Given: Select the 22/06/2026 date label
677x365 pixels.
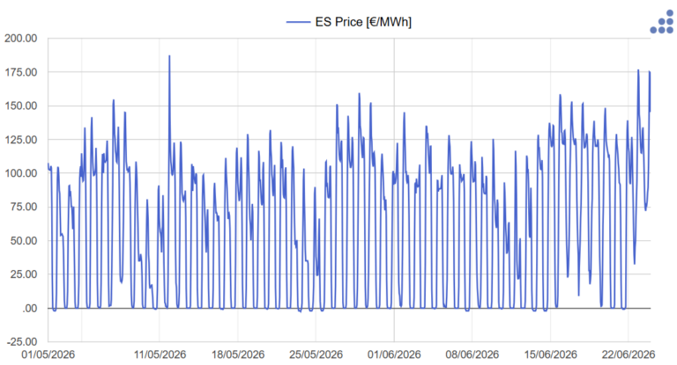Looking at the screenshot, I should (x=629, y=354).
